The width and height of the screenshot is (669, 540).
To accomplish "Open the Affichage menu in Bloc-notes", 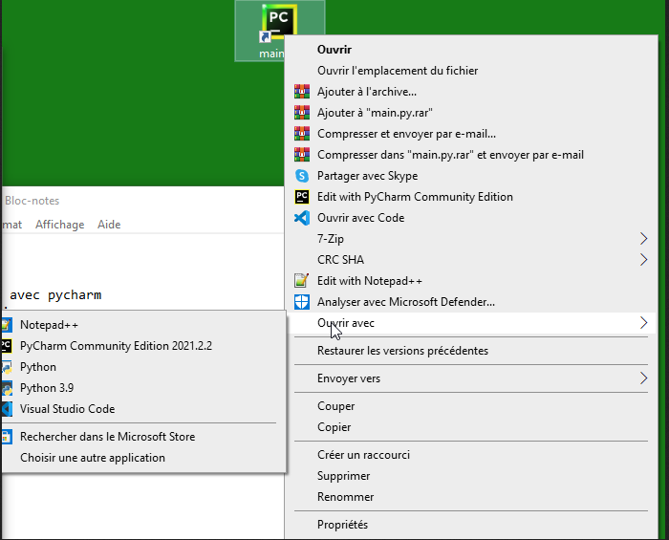I will [x=59, y=225].
